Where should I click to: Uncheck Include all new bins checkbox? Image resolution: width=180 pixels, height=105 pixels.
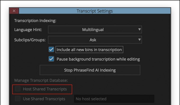(52, 50)
